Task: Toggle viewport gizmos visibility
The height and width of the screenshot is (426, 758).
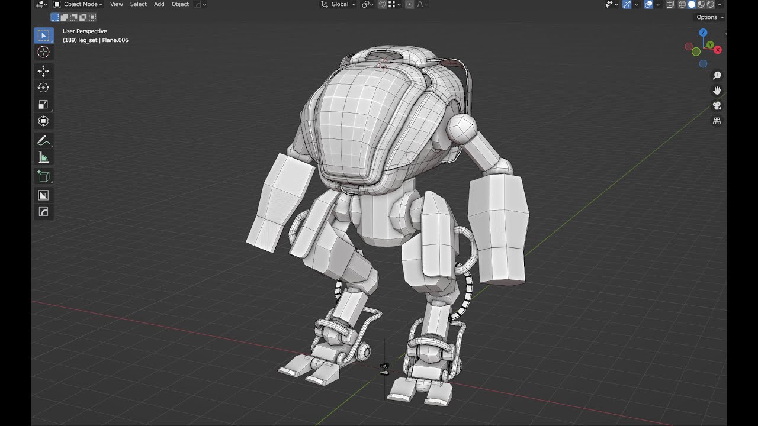Action: [x=627, y=4]
